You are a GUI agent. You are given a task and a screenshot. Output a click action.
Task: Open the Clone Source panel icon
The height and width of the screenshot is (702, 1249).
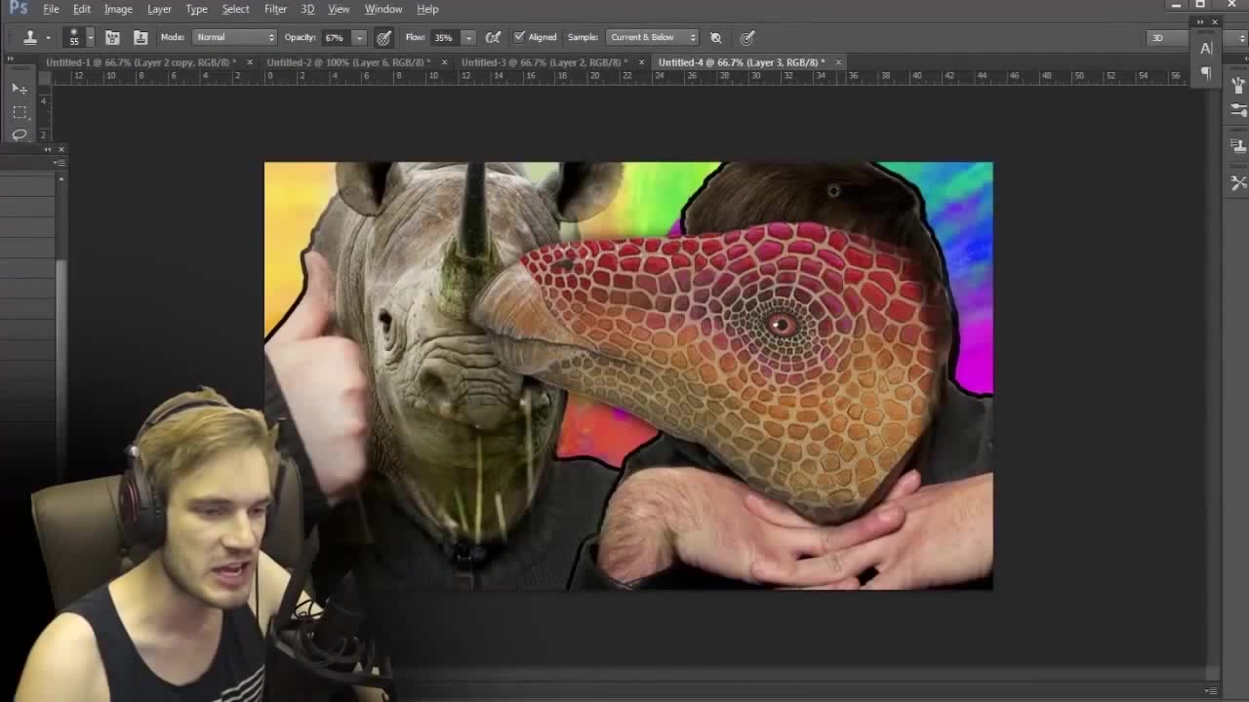click(1238, 145)
